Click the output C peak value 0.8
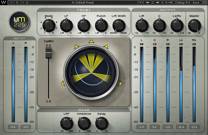Image resolution: width=208 pixels, height=135 pixels. coord(155,127)
